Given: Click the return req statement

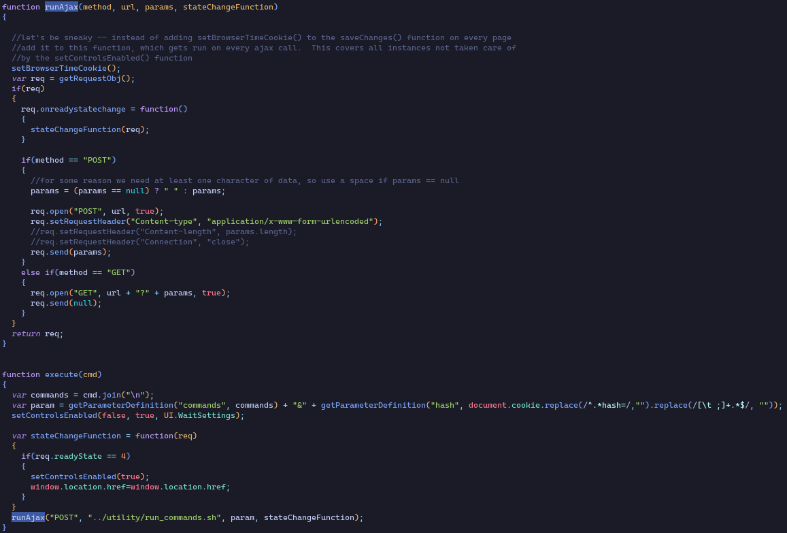Looking at the screenshot, I should pos(37,334).
